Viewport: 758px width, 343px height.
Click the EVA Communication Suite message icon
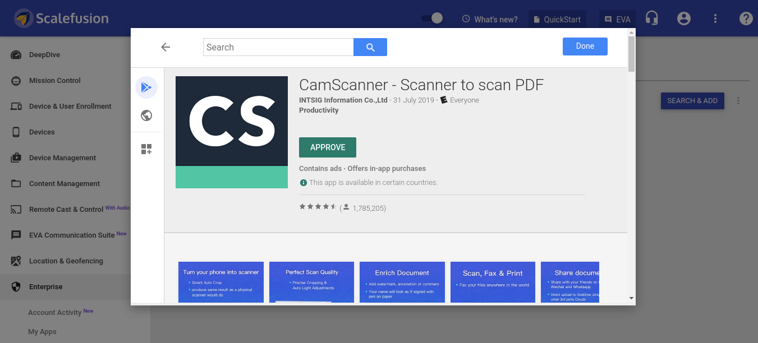pos(16,235)
